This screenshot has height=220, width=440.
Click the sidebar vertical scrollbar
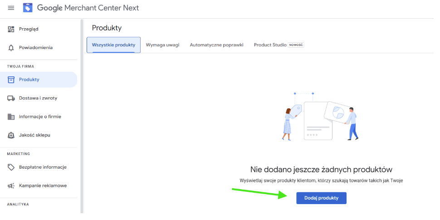click(x=82, y=115)
